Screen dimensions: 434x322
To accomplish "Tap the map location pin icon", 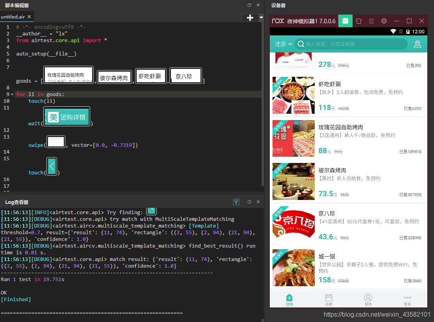I will [417, 44].
